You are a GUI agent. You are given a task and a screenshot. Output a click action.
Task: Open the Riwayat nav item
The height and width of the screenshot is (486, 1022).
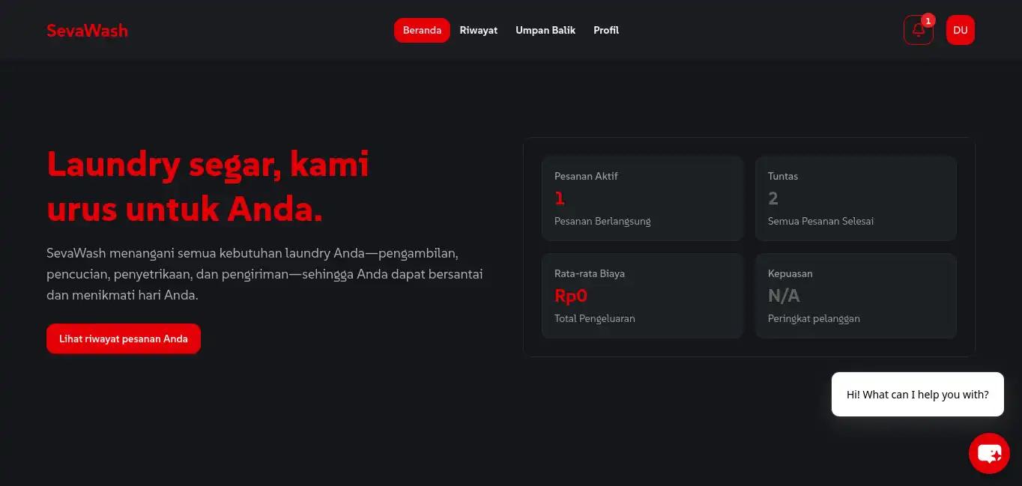coord(479,31)
